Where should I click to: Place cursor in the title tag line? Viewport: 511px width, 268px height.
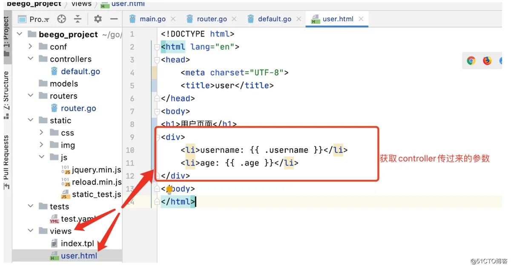tap(227, 85)
